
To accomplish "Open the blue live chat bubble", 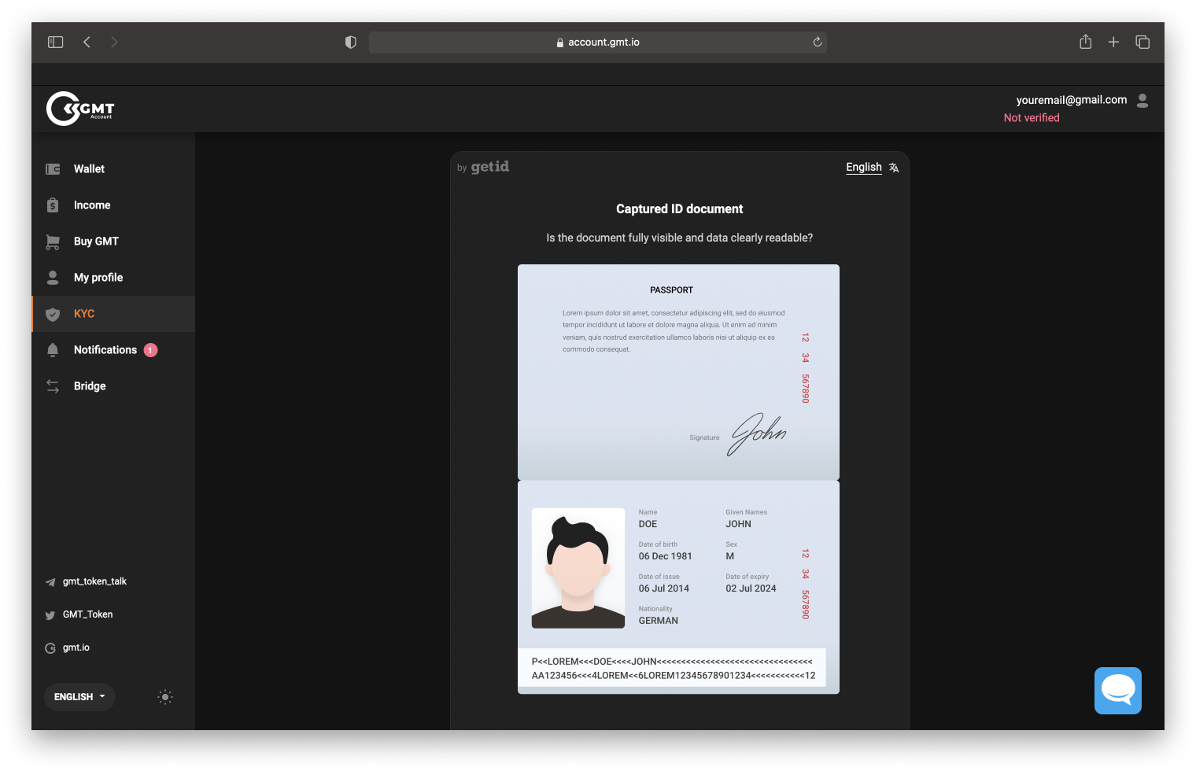I will pyautogui.click(x=1118, y=691).
